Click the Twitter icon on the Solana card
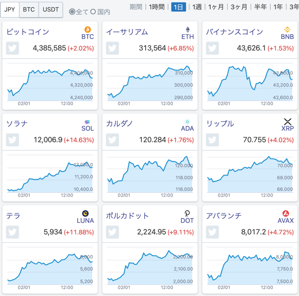 tap(12, 140)
